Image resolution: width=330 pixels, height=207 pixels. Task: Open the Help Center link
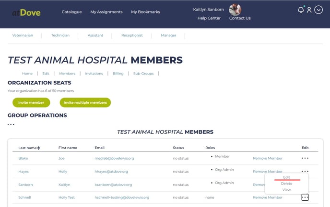tap(209, 18)
